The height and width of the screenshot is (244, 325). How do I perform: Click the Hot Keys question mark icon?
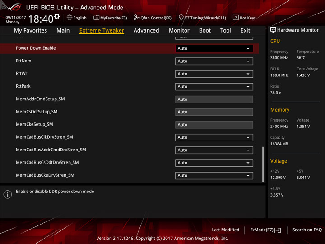[236, 18]
